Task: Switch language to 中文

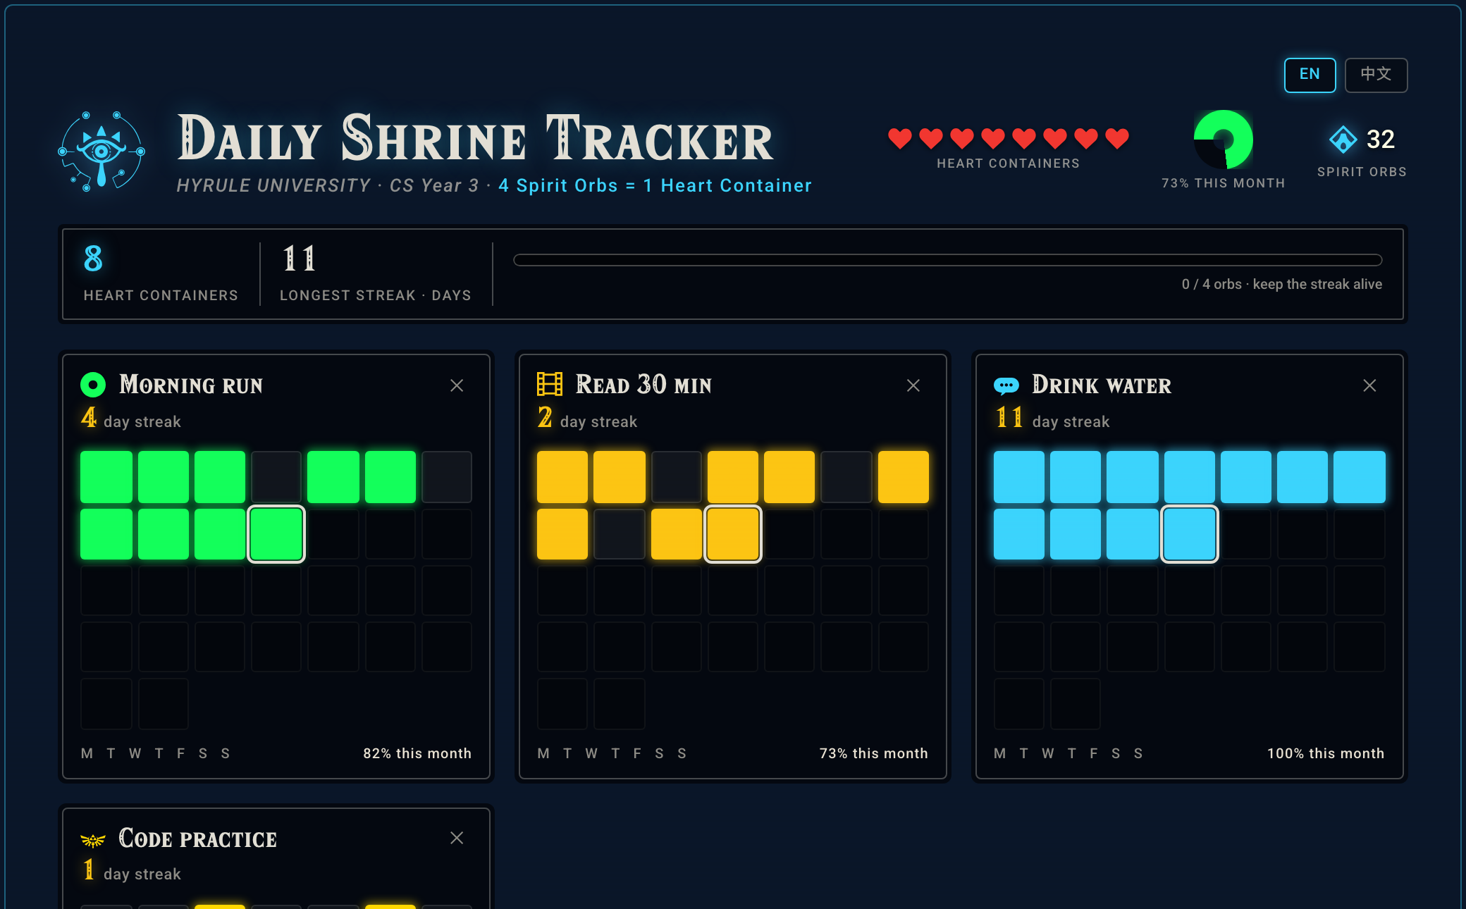Action: pos(1376,75)
